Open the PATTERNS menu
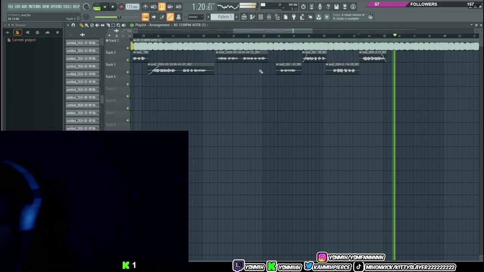Screen dimensions: 484x272 [34, 7]
